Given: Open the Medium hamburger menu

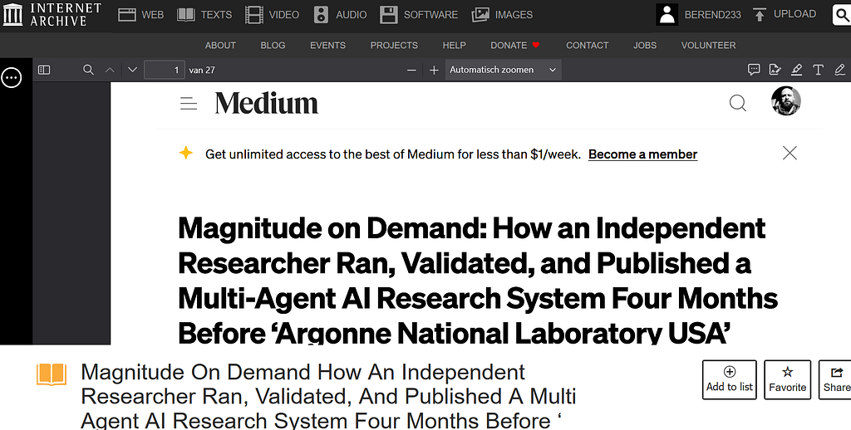Looking at the screenshot, I should click(x=189, y=103).
